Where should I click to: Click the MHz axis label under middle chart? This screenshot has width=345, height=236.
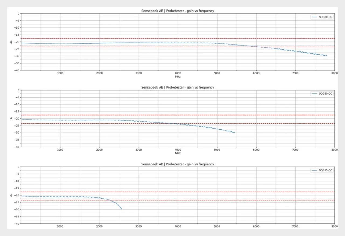tap(178, 153)
